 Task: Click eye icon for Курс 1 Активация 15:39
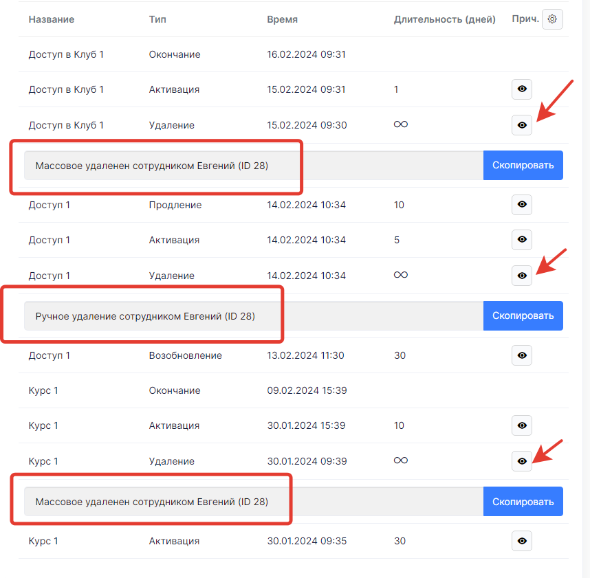(522, 425)
